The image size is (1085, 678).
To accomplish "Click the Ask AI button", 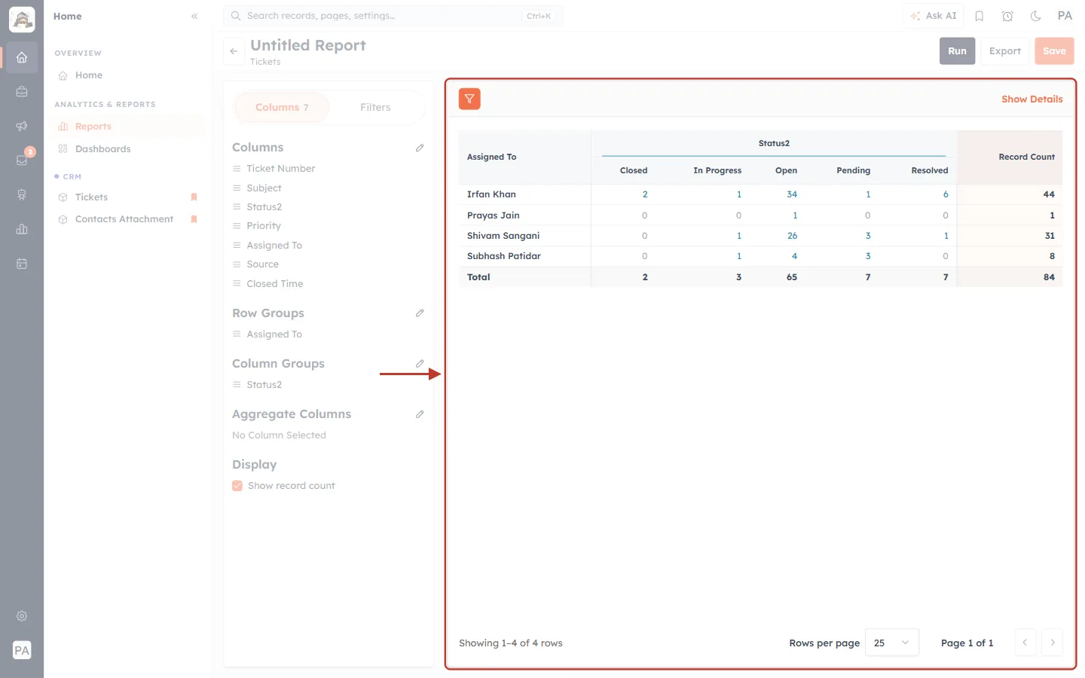I will pyautogui.click(x=934, y=16).
